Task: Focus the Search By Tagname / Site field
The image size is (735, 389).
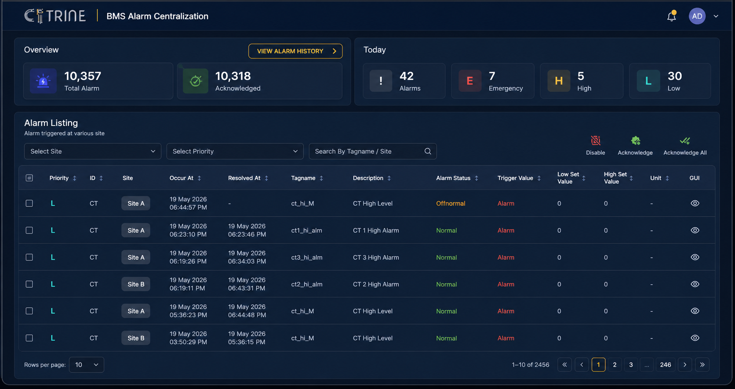Action: point(373,151)
